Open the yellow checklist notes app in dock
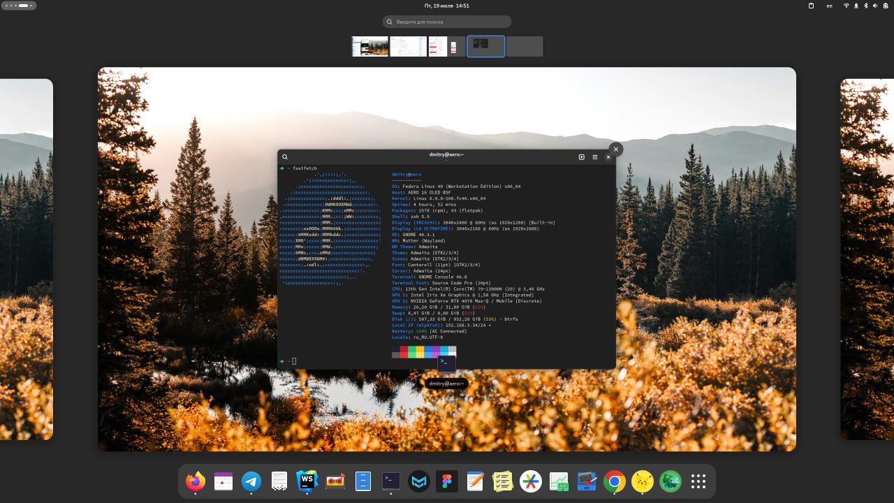Viewport: 894px width, 503px height. pos(503,481)
